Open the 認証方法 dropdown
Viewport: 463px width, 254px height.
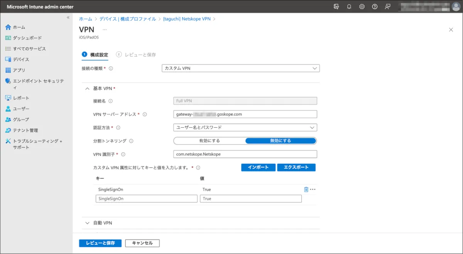point(245,127)
